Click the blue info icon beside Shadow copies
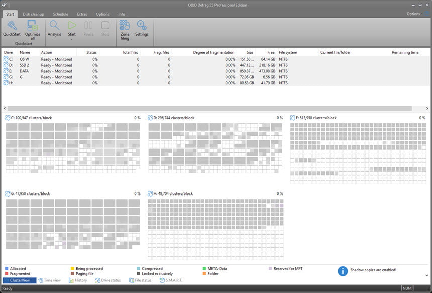Viewport: 432px width, 293px height. click(343, 271)
